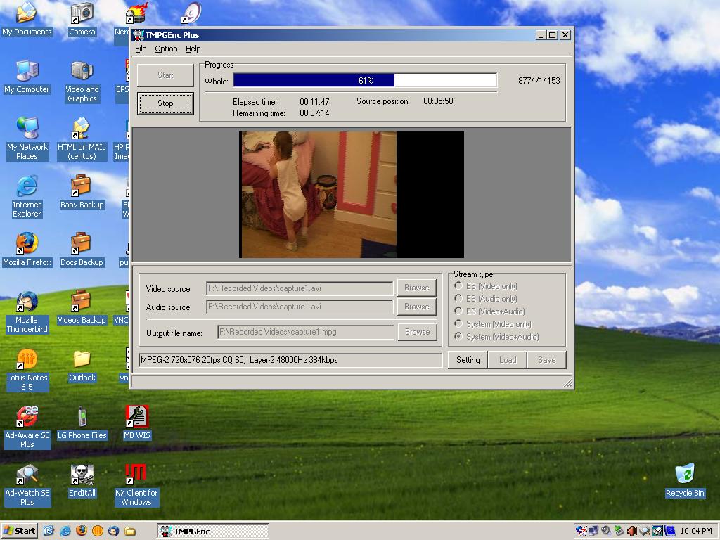This screenshot has width=720, height=540.
Task: Click the folder quick launch icon in taskbar
Action: click(x=130, y=532)
